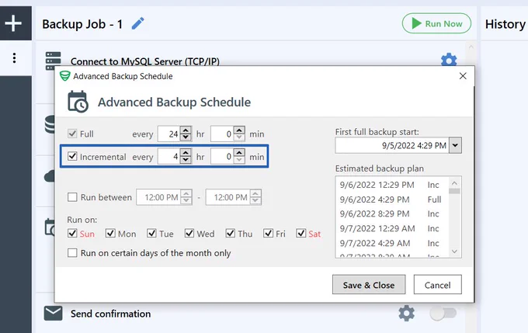
Task: Click the Send confirmation step label
Action: coord(111,314)
